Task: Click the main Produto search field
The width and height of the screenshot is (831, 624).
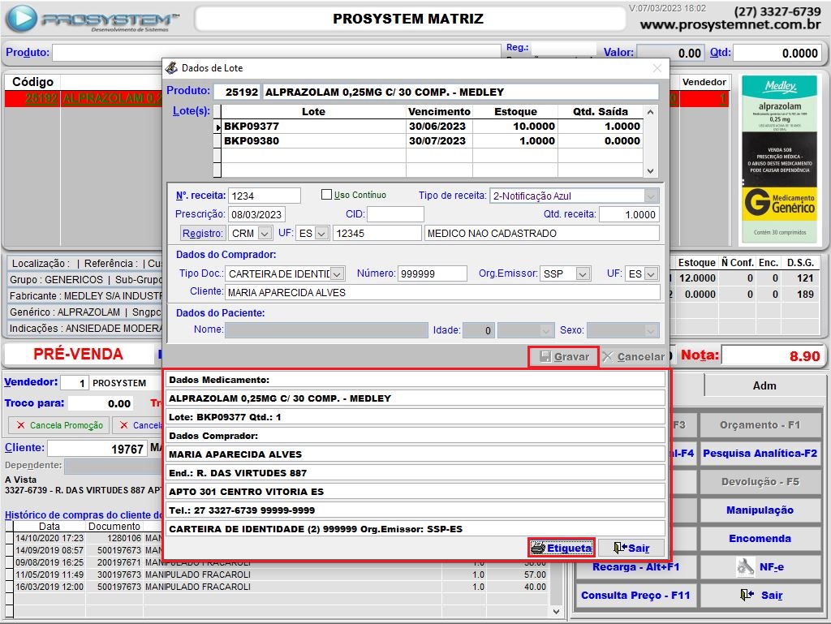Action: pos(276,53)
